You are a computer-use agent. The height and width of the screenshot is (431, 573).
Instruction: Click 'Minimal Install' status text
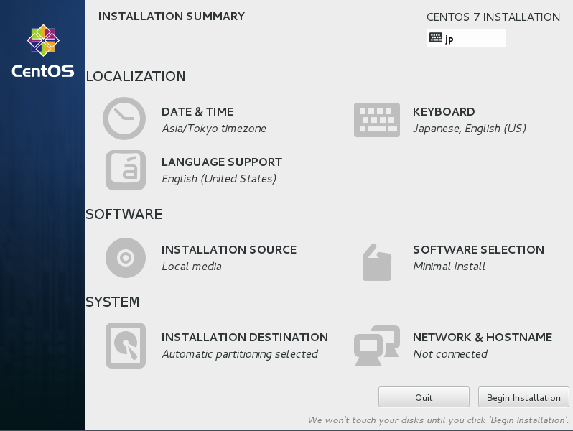point(449,266)
